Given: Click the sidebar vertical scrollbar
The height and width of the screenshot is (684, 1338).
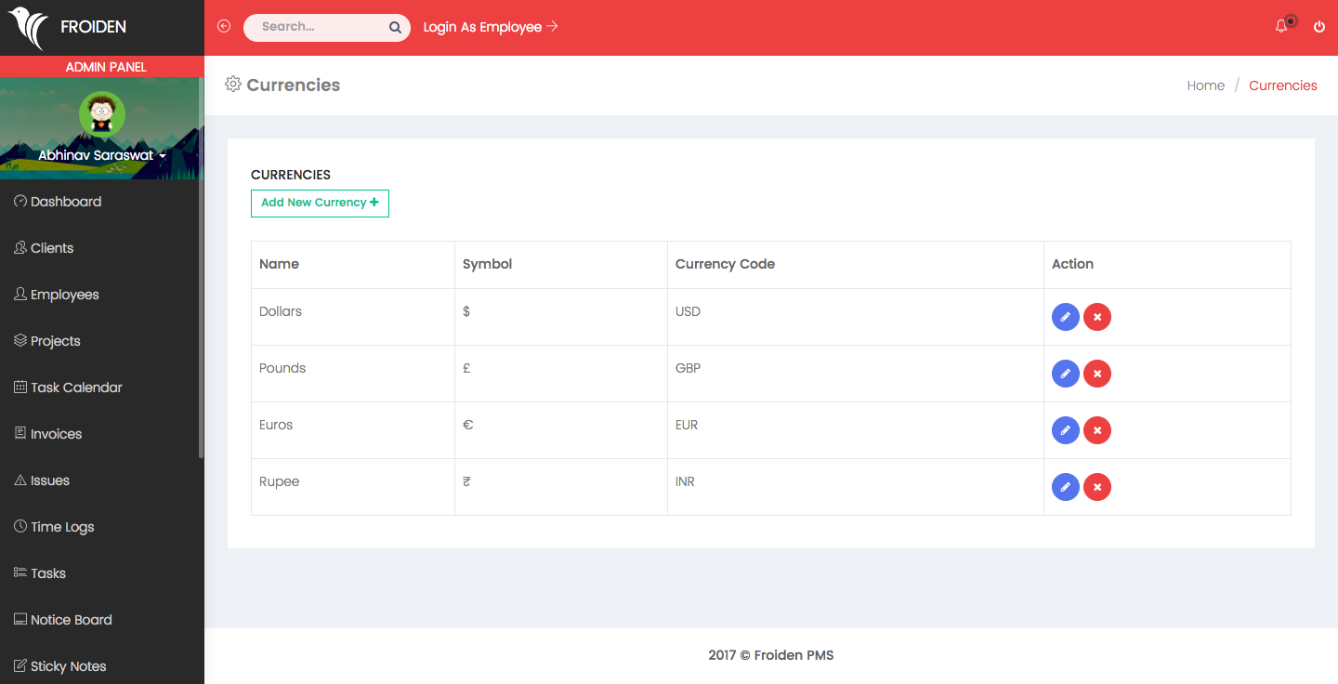Looking at the screenshot, I should coord(201,279).
